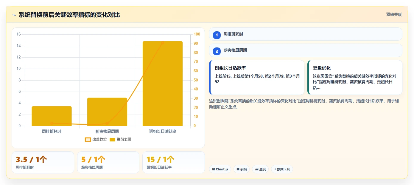414x185 pixels.
Task: Select numbered item 1 周排班耗时
Action: coord(306,34)
